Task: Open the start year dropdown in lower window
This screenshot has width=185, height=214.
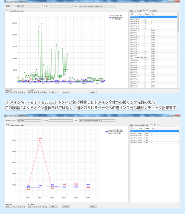Action: click(x=8, y=207)
